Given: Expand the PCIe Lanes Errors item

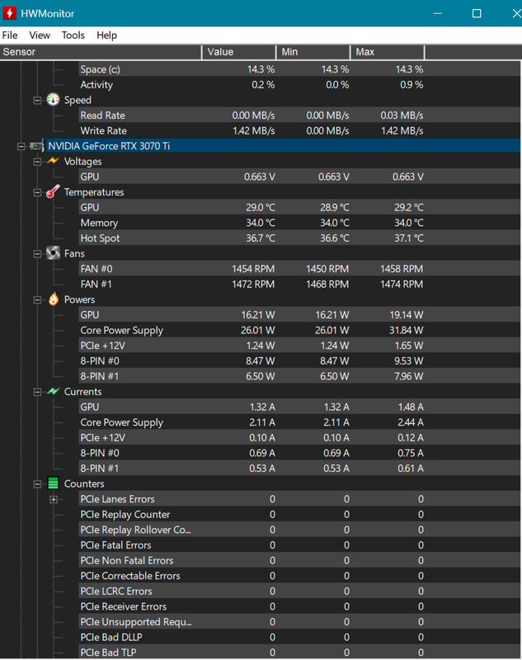Looking at the screenshot, I should click(x=54, y=499).
